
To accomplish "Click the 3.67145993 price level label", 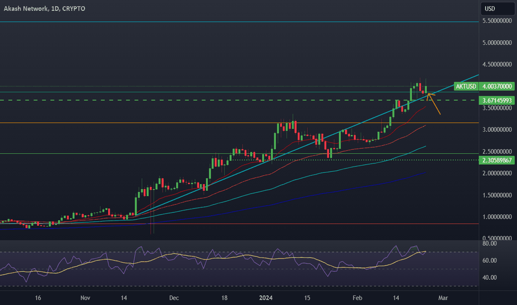I will coord(497,100).
